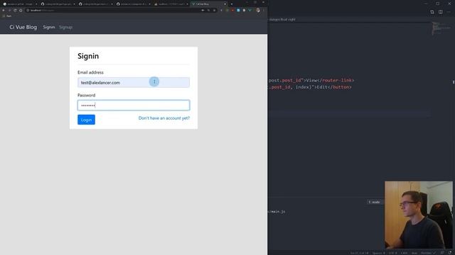The width and height of the screenshot is (455, 255).
Task: Open the changes compare icon in editor
Action: pyautogui.click(x=432, y=12)
